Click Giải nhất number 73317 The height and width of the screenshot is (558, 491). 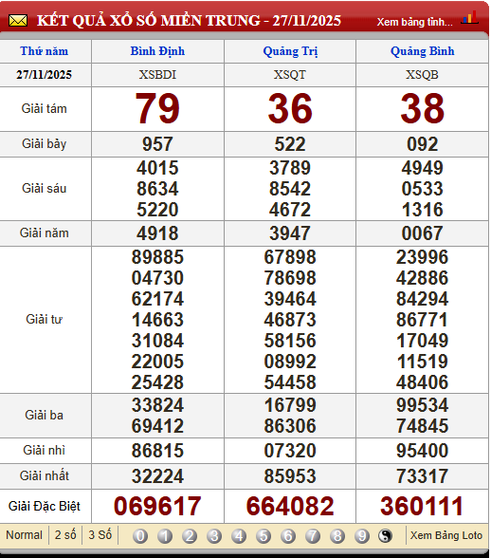[x=423, y=476]
